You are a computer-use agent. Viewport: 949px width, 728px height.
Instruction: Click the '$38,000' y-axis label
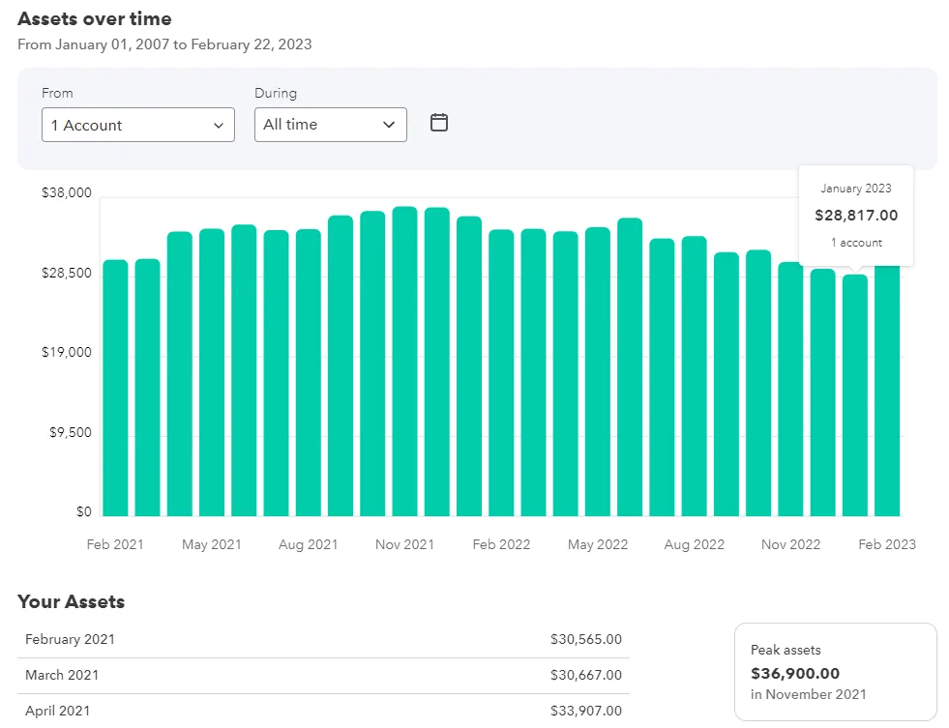[67, 193]
